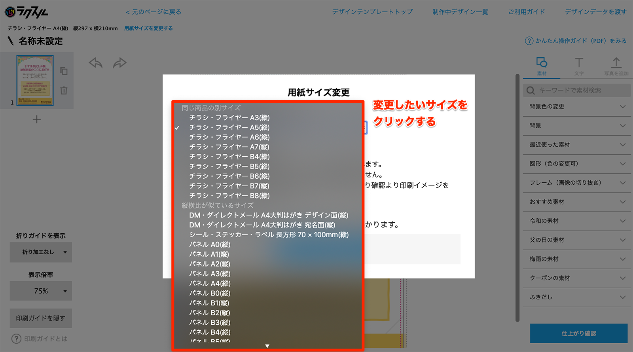Open 印刷ガイドとは help link

tap(46, 339)
